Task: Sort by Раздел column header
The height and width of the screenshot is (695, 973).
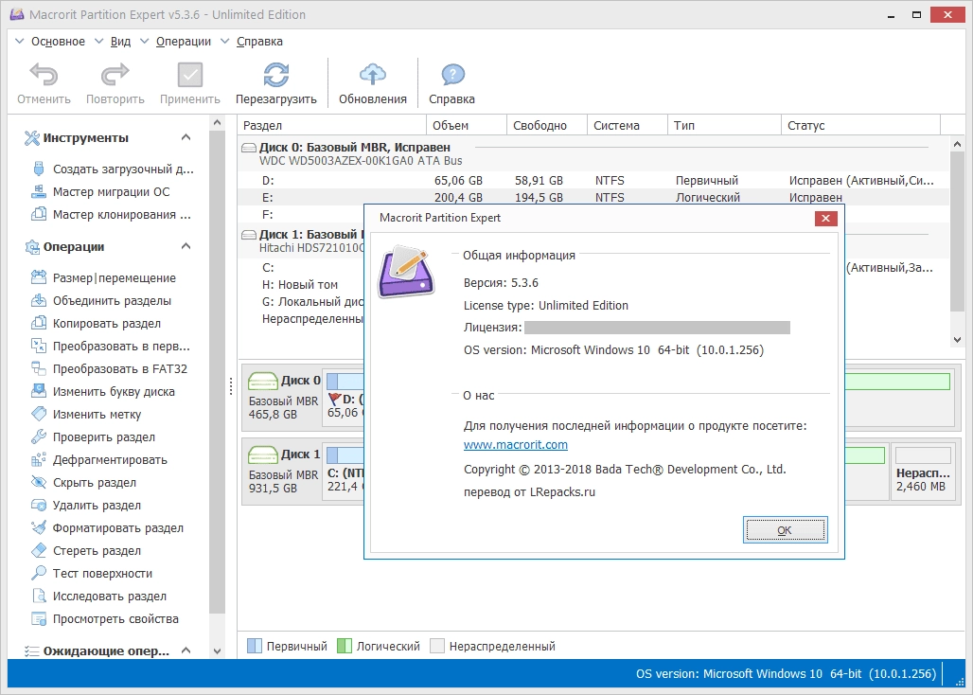Action: [x=332, y=125]
